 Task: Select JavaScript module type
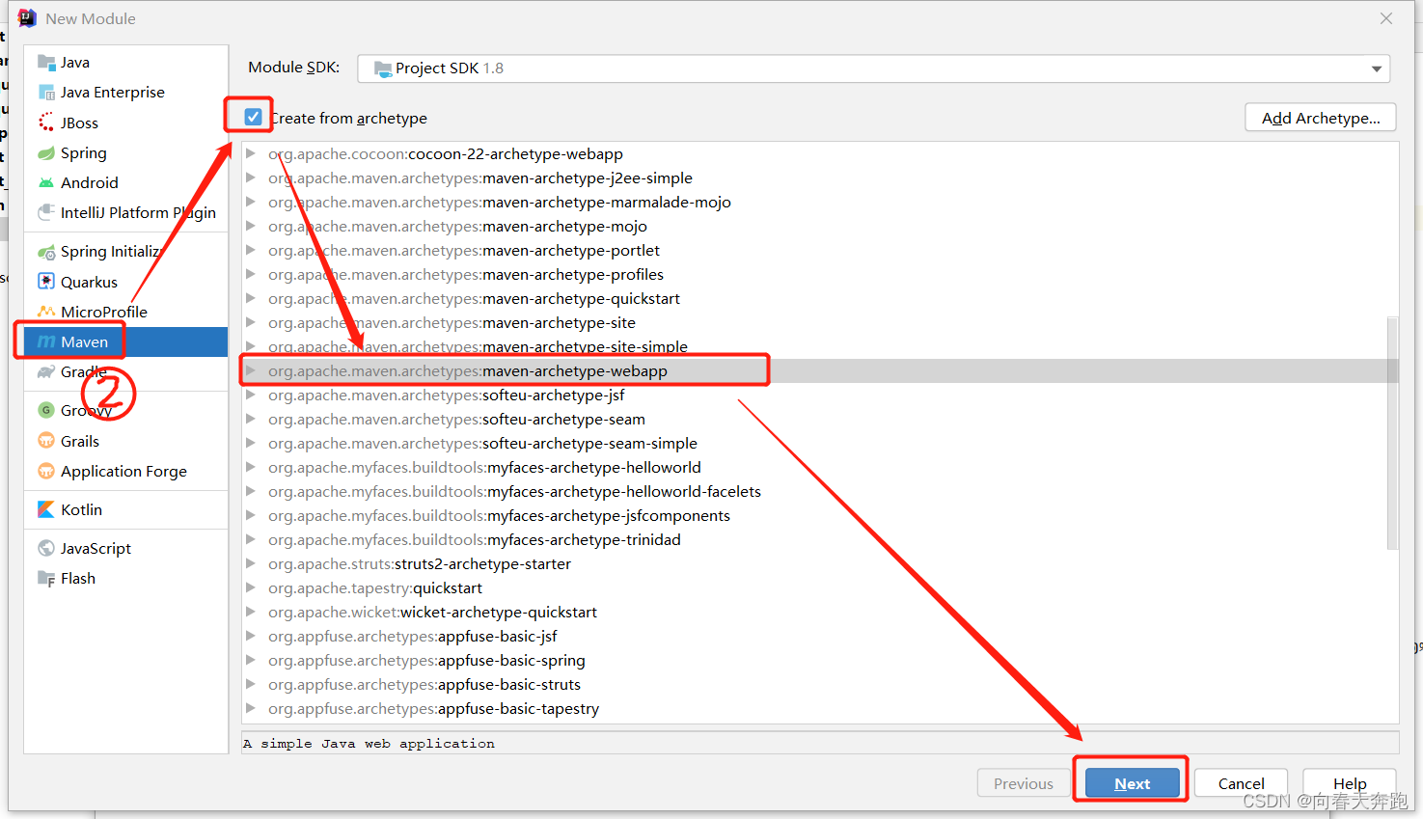point(125,548)
